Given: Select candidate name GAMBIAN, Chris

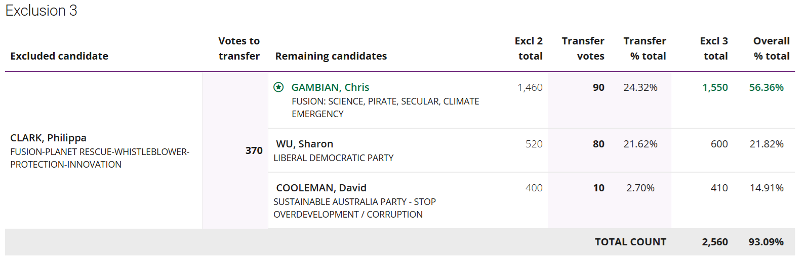Looking at the screenshot, I should [x=330, y=87].
